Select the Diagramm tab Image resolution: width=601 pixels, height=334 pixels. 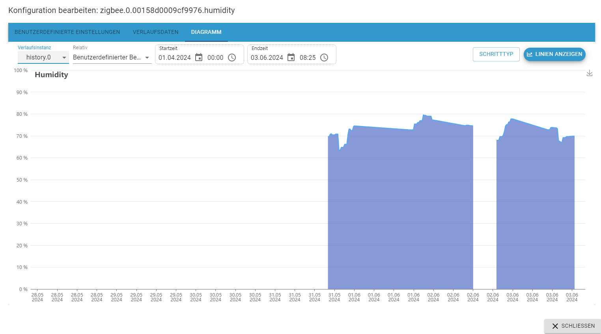[x=206, y=32]
